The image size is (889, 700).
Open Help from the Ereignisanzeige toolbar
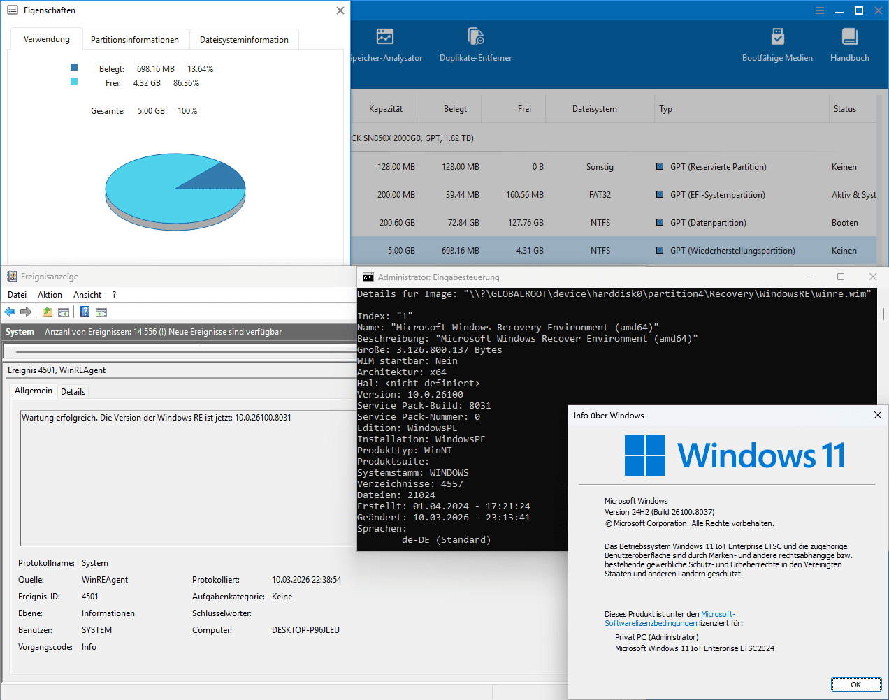pyautogui.click(x=85, y=312)
